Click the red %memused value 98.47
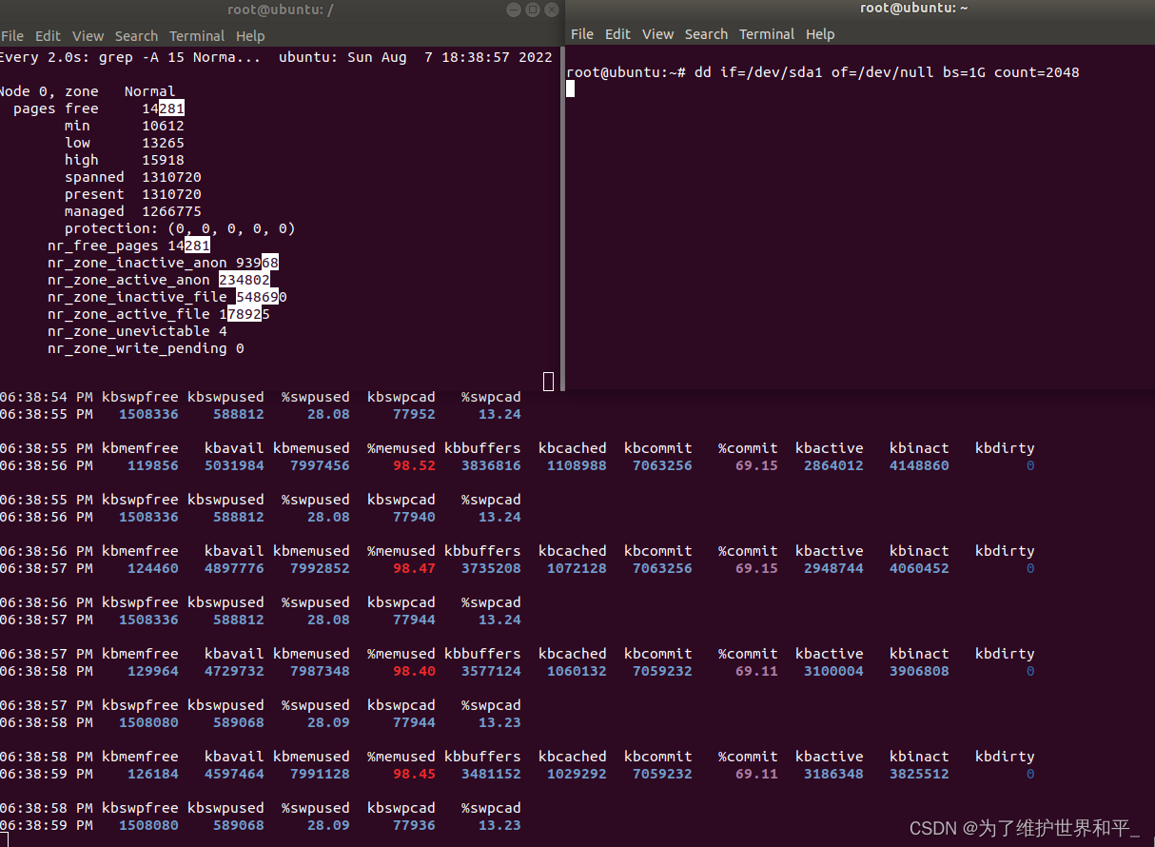Screen dimensions: 1155x847 (414, 568)
